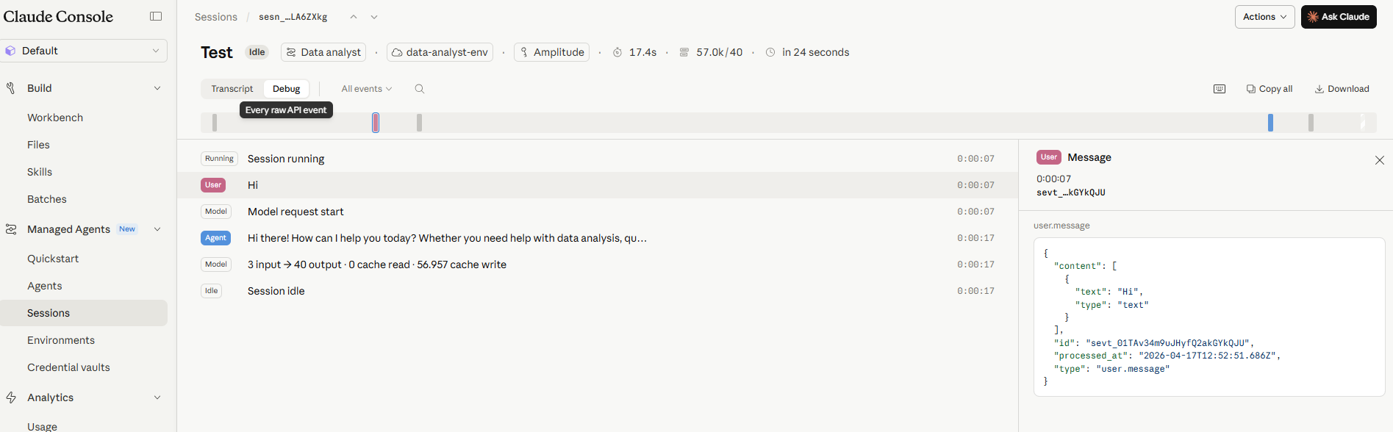Open Quickstart under Managed Agents
Screen dimensions: 1393x432
pos(53,259)
